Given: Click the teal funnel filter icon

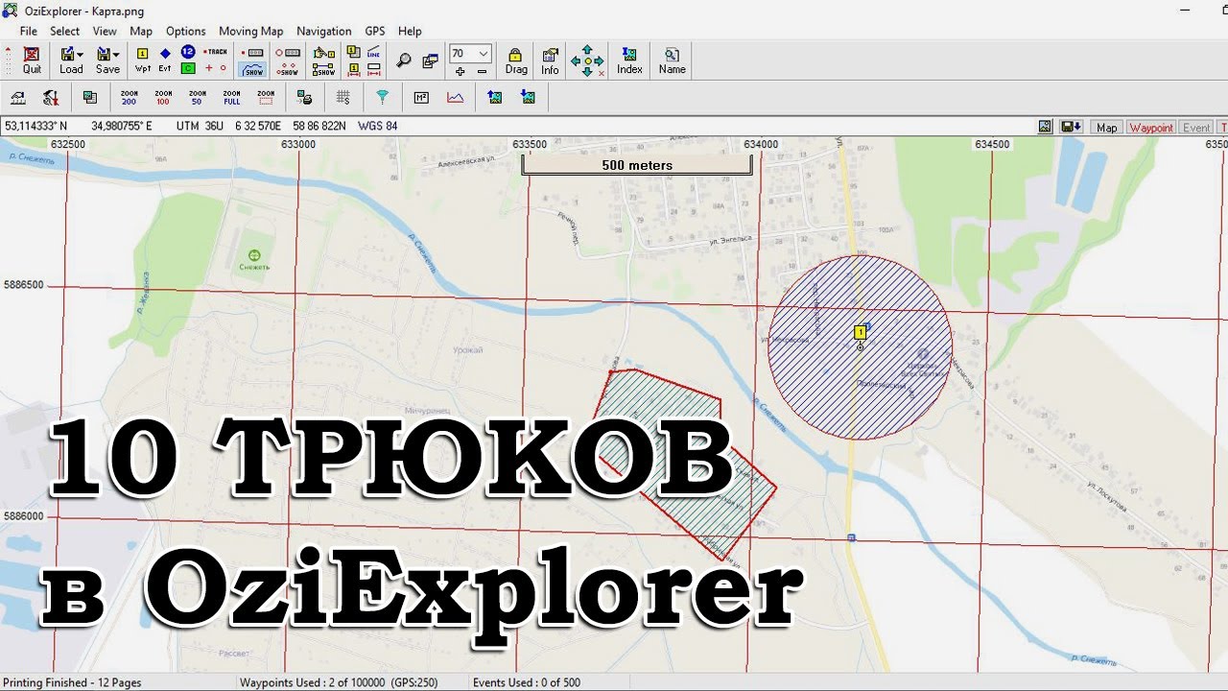Looking at the screenshot, I should pyautogui.click(x=382, y=97).
